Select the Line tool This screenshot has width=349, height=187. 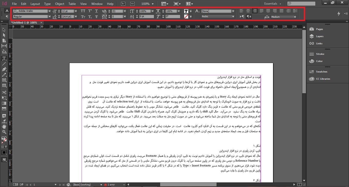[x=4, y=64]
